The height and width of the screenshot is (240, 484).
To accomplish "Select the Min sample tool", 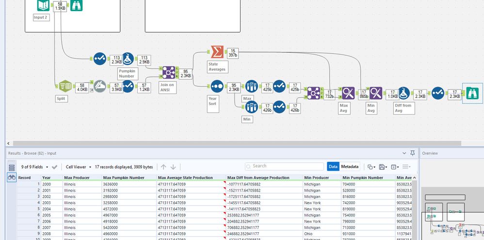I will pos(251,107).
